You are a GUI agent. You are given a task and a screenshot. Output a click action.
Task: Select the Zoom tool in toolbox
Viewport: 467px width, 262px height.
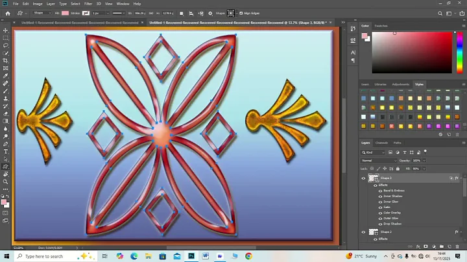tap(6, 182)
